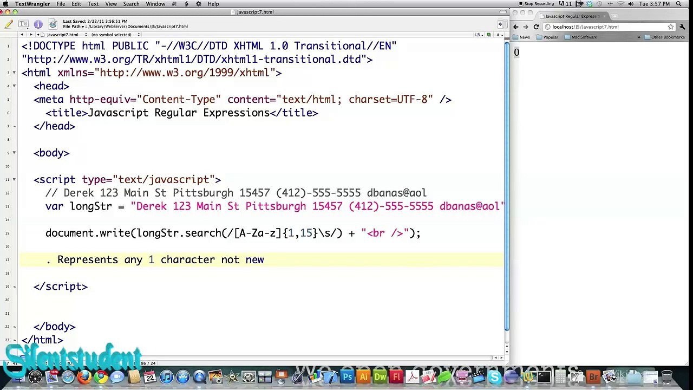
Task: Open the TextWrangler application menu
Action: (32, 4)
